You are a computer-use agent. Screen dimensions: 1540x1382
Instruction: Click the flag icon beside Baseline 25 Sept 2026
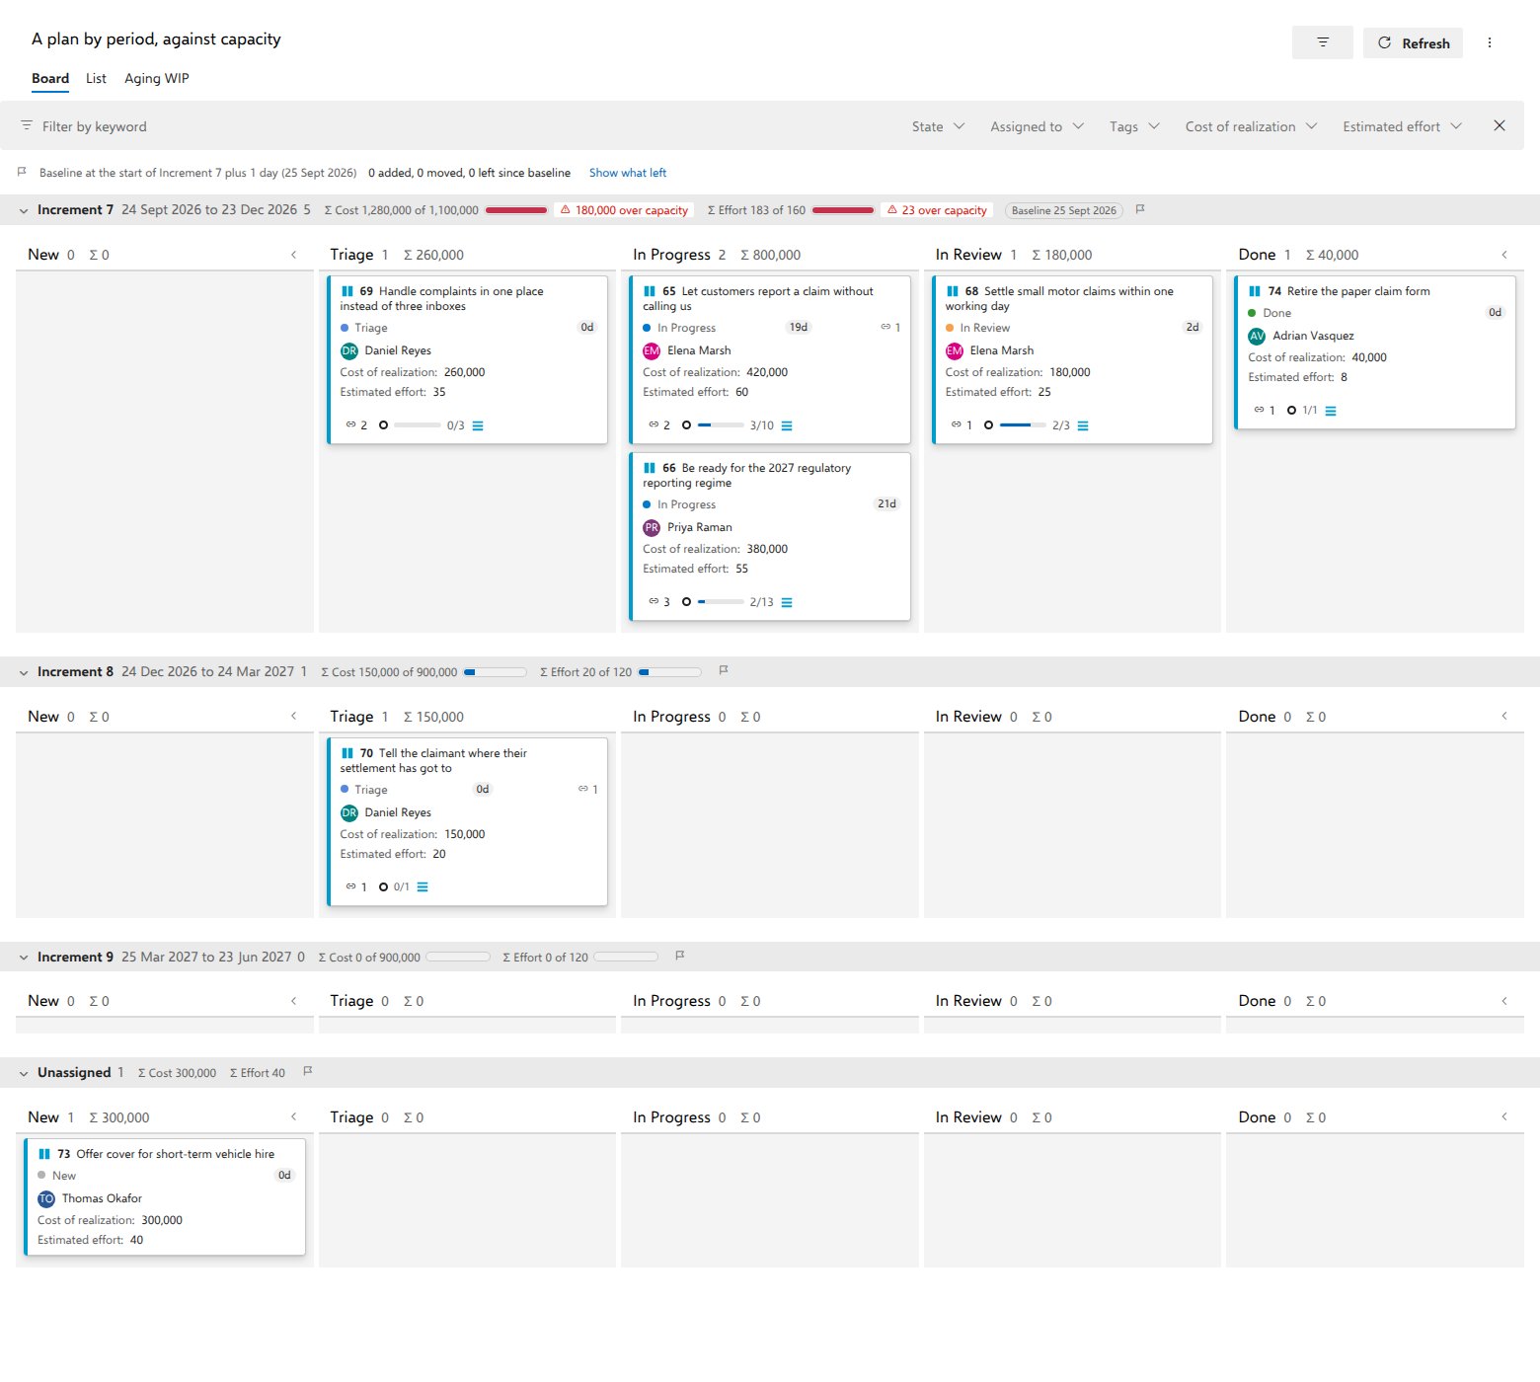(x=1140, y=209)
